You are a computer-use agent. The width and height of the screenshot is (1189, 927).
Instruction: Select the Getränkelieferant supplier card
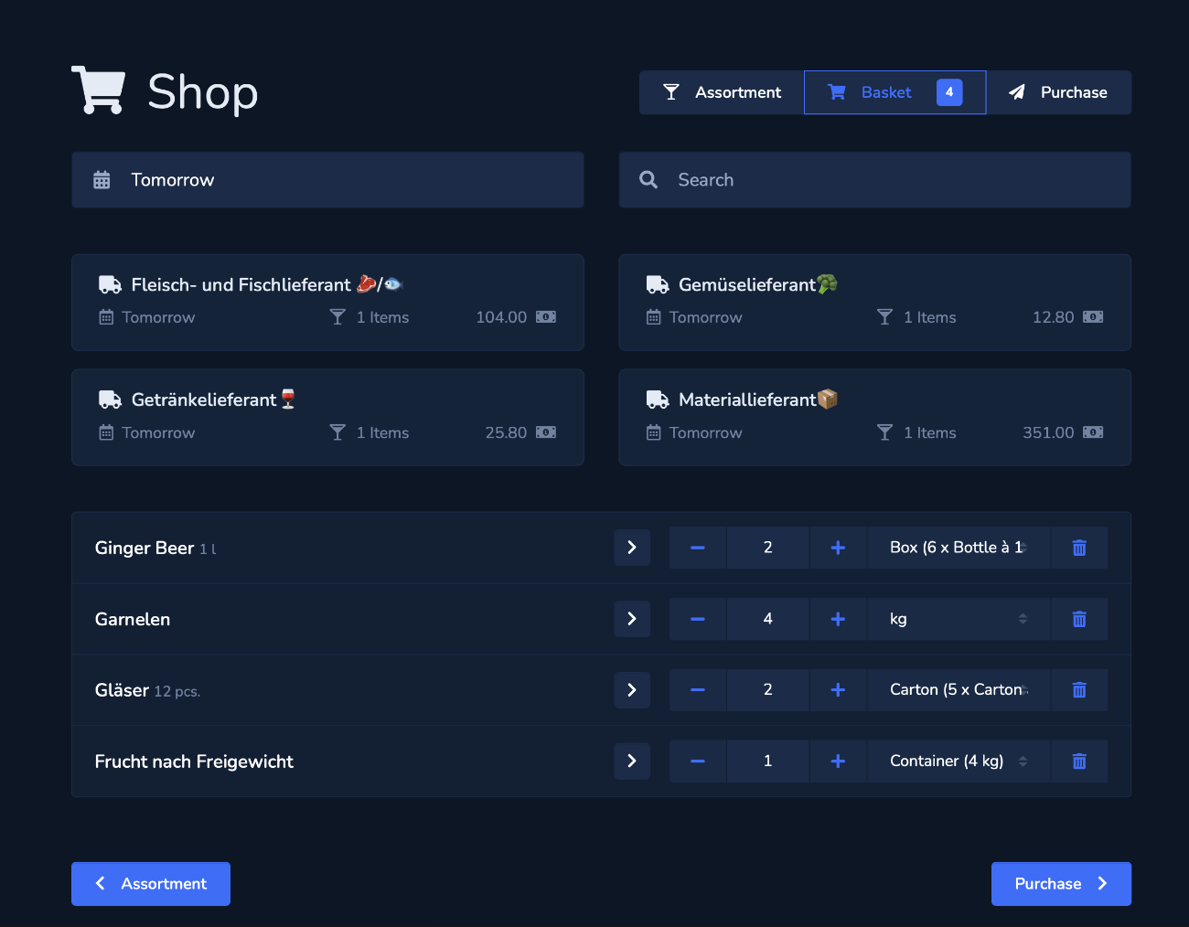(x=327, y=418)
